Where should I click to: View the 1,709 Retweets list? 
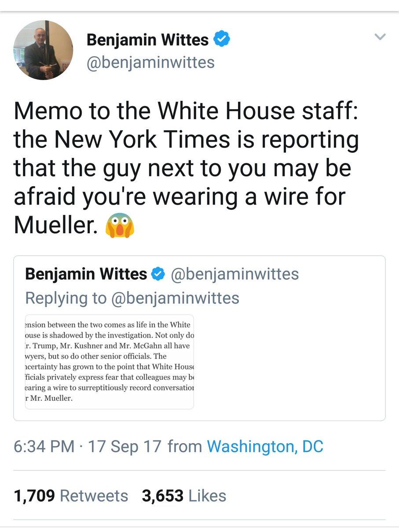(71, 496)
